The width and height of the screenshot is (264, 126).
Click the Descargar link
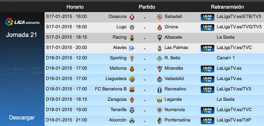click(x=22, y=118)
